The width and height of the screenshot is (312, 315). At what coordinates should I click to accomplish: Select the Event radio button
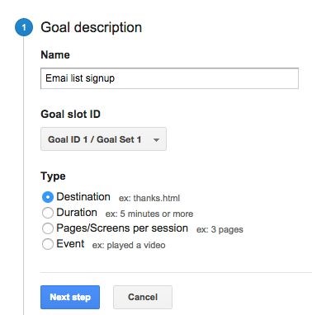point(48,244)
